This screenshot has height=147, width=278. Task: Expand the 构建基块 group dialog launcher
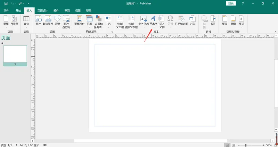point(112,32)
